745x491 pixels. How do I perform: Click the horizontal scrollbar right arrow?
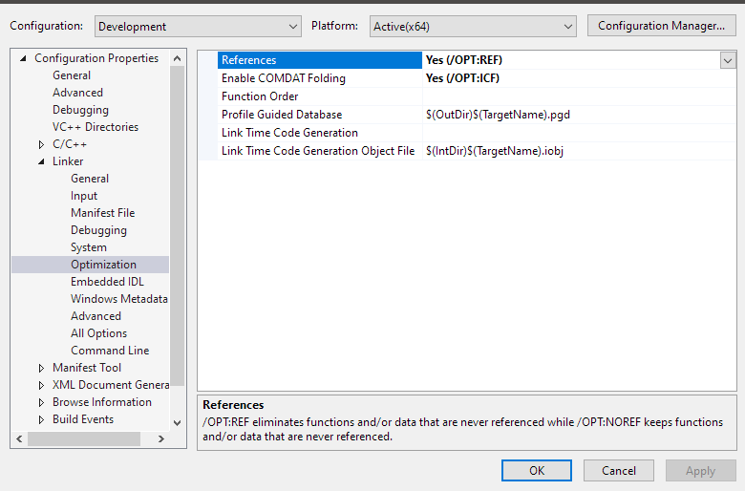(x=161, y=438)
